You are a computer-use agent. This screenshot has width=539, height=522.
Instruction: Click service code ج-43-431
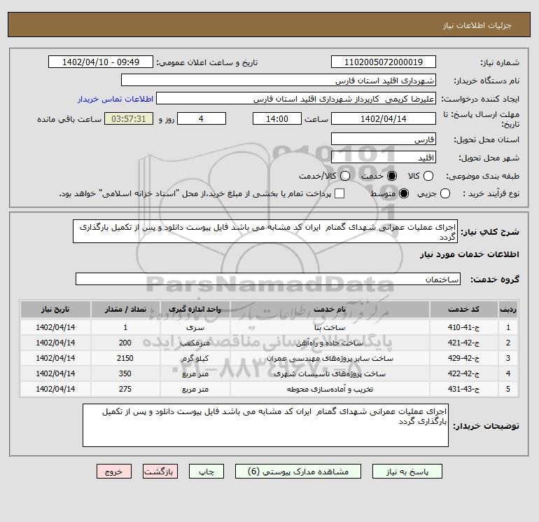click(463, 389)
